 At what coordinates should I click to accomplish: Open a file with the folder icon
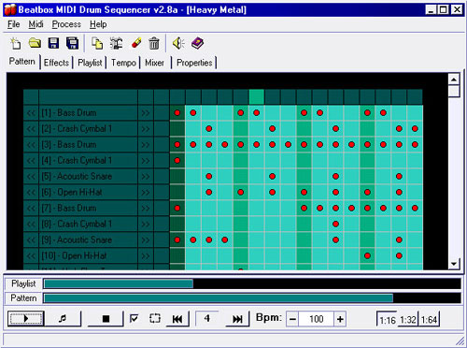point(35,43)
